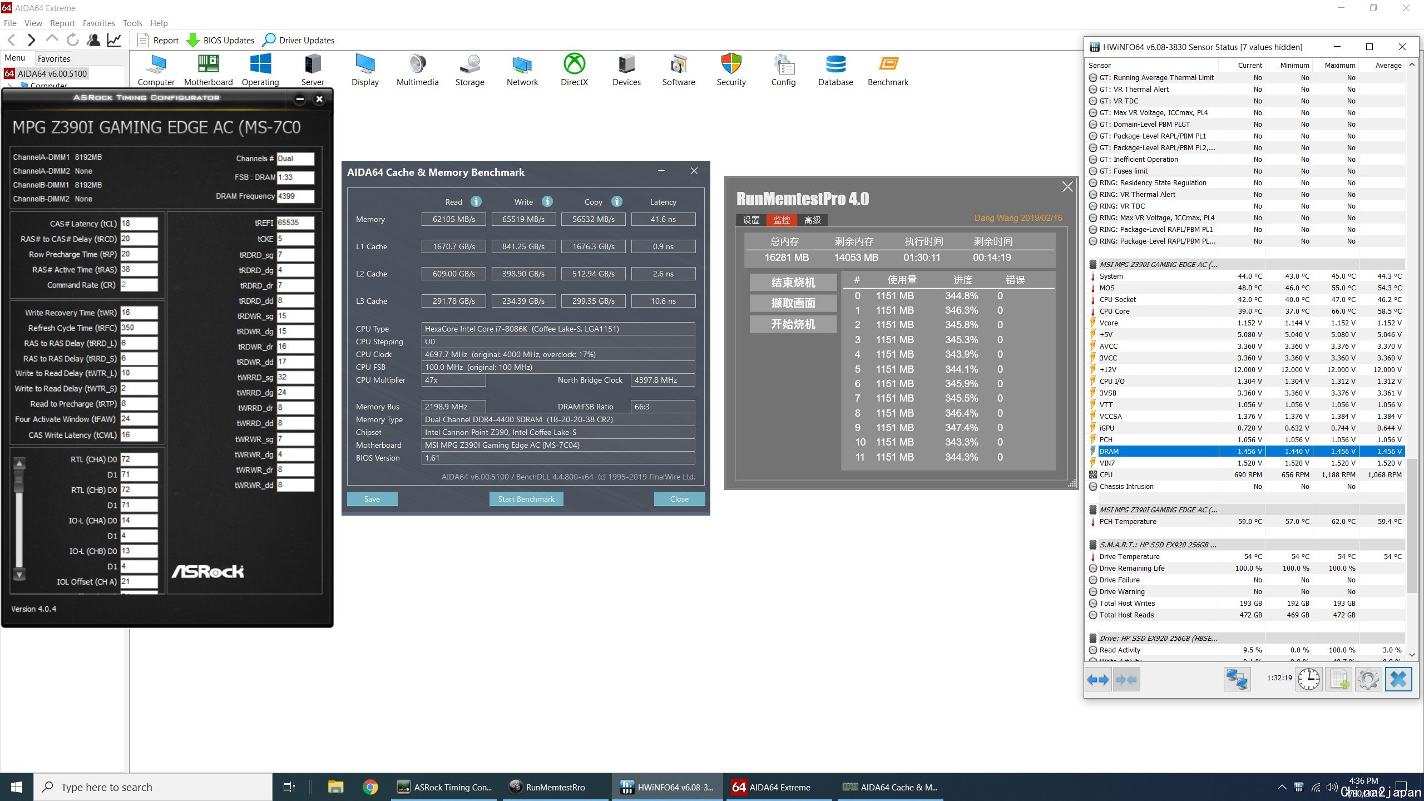Open the File menu in AIDA64

[10, 23]
